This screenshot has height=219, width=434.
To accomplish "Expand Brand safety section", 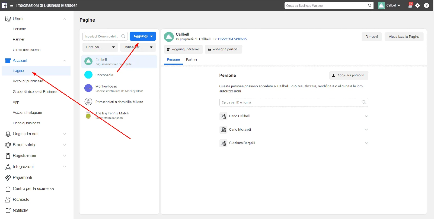I will [65, 145].
